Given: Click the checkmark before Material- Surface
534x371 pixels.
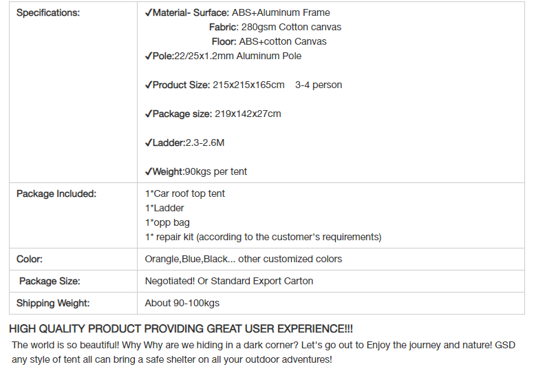Looking at the screenshot, I should coord(148,13).
